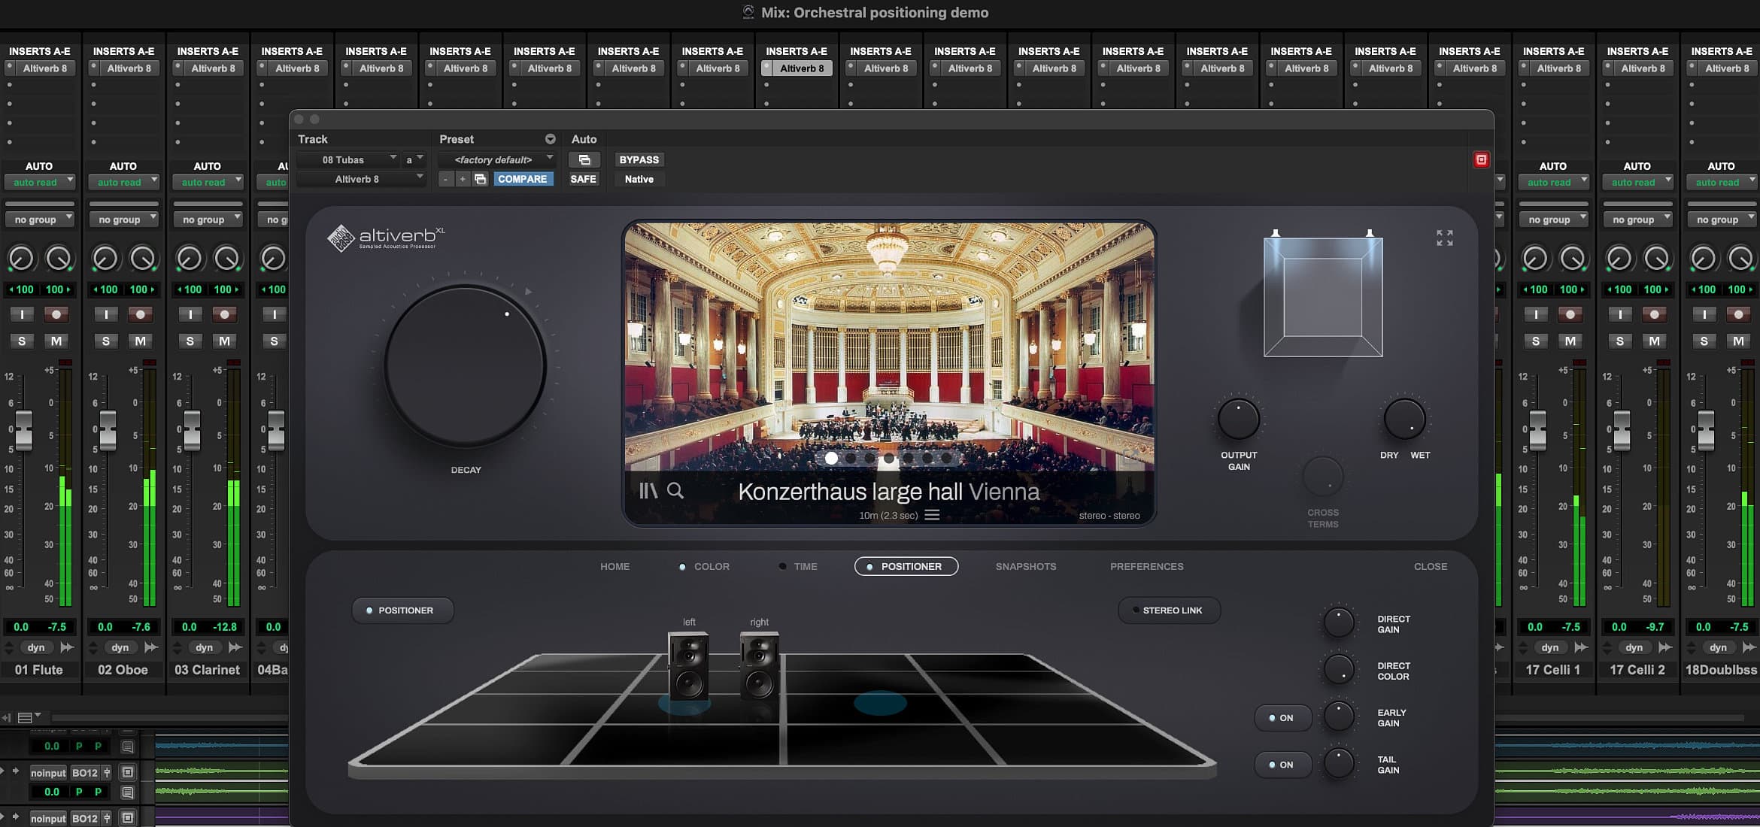
Task: Toggle the POSITIONER enable button on the left
Action: click(x=402, y=610)
